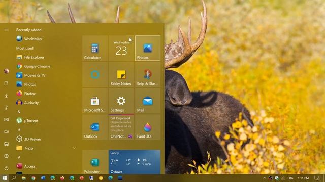Viewport: 325px width, 182px height.
Task: Open Google Chrome from the taskbar
Action: [x=33, y=178]
